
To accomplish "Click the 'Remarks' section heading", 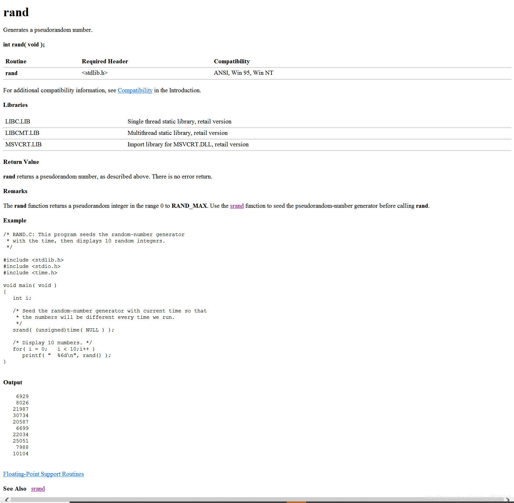I will pos(15,191).
